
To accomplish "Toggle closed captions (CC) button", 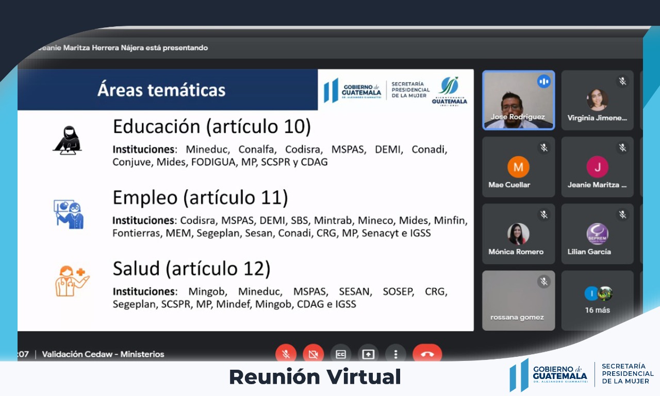I will (340, 354).
